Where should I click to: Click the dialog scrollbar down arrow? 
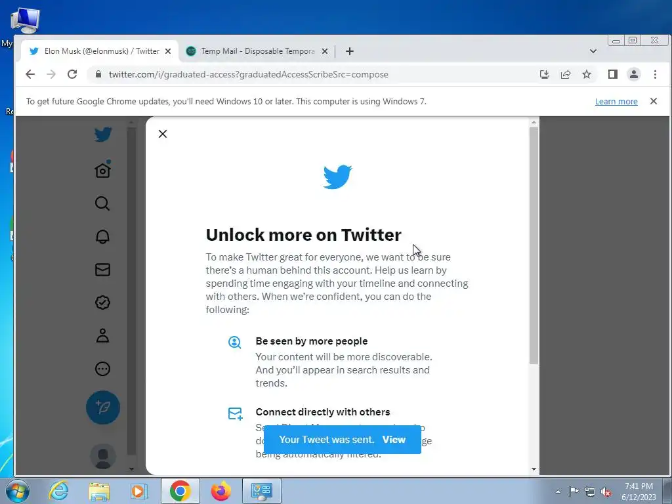[534, 469]
